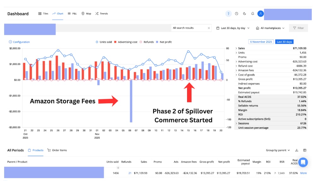Expand the Advertising cost row

236,62
